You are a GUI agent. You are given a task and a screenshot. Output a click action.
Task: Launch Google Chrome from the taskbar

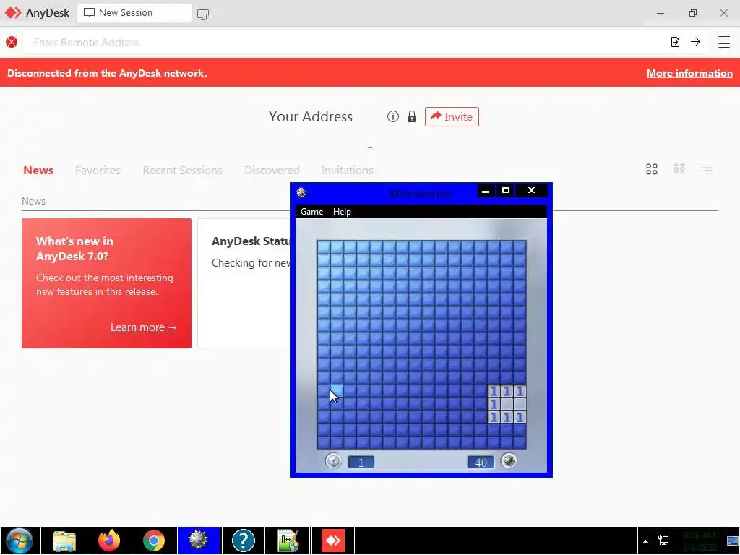pyautogui.click(x=154, y=541)
